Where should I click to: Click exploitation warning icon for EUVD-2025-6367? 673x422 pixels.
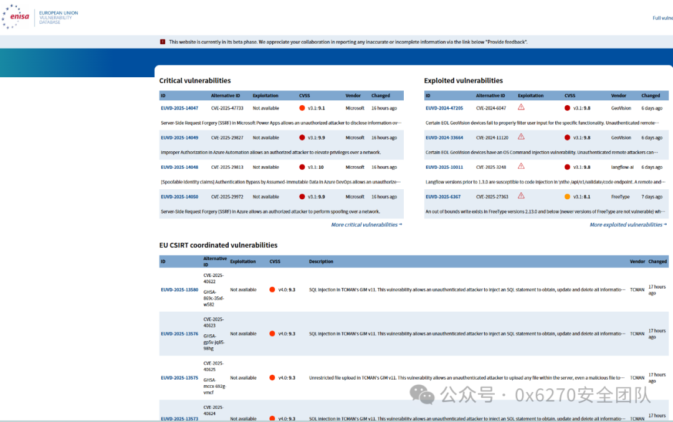tap(521, 196)
